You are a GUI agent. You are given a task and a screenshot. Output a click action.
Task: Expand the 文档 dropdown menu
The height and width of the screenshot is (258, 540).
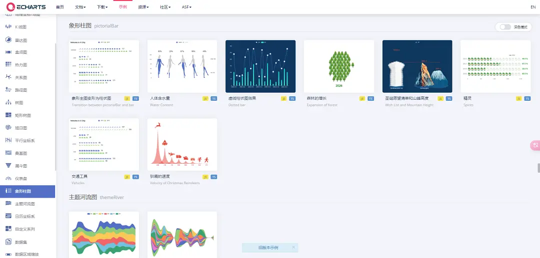[x=80, y=7]
